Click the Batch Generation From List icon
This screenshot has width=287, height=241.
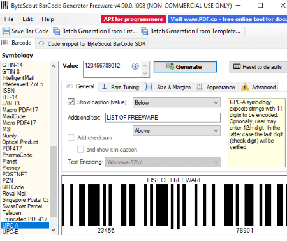pos(56,31)
